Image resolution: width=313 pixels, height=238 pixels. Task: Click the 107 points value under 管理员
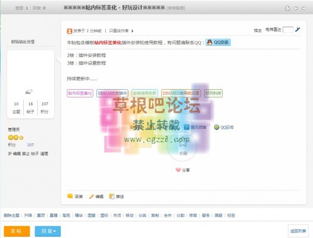30,145
